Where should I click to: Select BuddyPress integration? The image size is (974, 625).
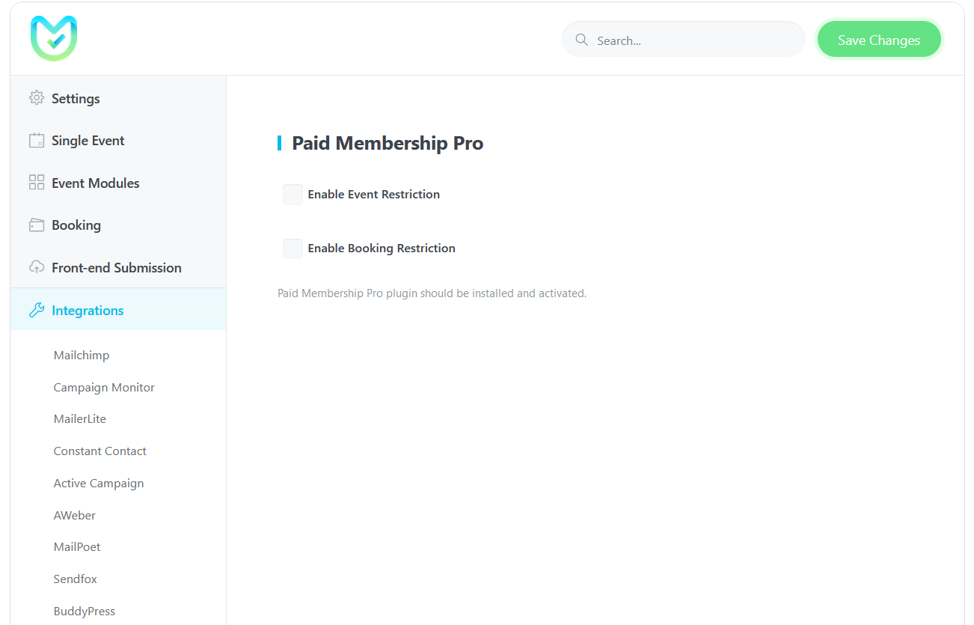click(85, 611)
